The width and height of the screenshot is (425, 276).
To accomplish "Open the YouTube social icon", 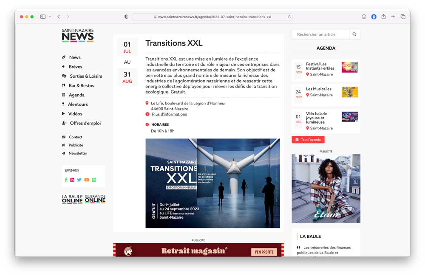I will [87, 180].
